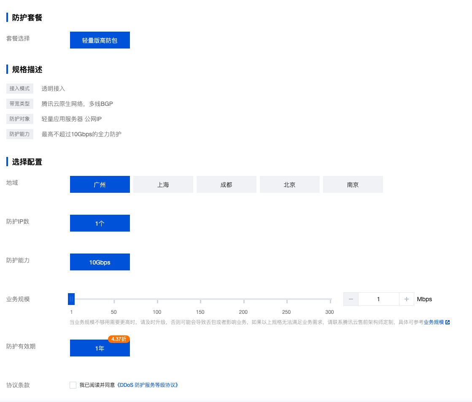The width and height of the screenshot is (472, 402).
Task: Check the agreement checkbox 我已阅读并同意
Action: coord(73,385)
